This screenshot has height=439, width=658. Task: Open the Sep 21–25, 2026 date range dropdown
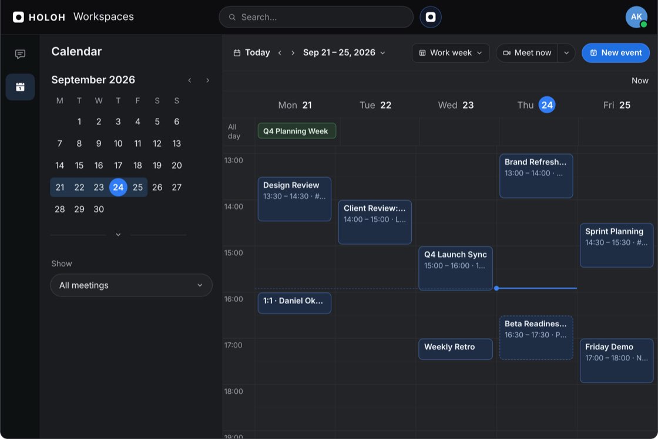[x=344, y=53]
